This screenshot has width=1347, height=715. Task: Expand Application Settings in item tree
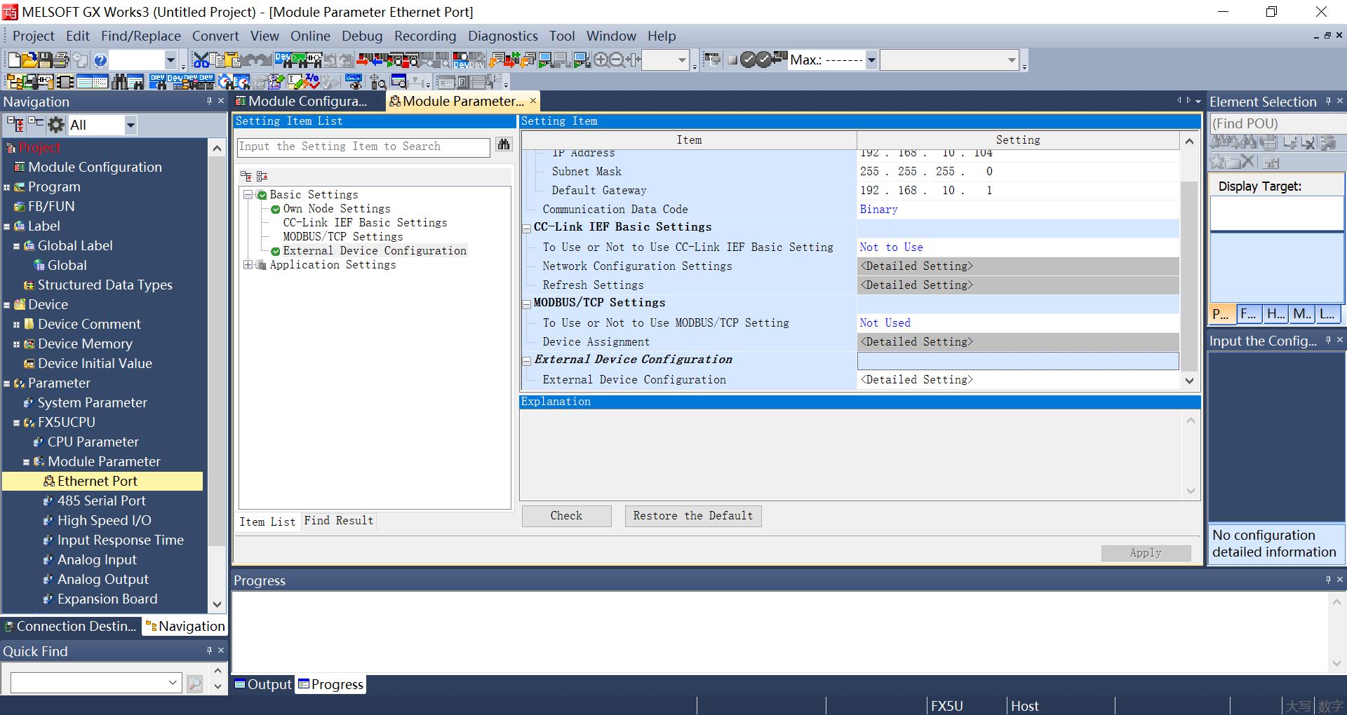(x=248, y=265)
